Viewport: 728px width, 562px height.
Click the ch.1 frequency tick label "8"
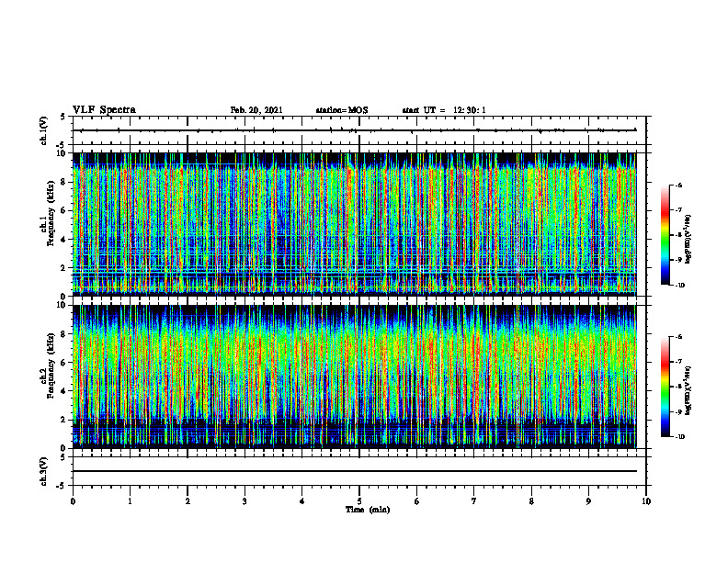63,182
